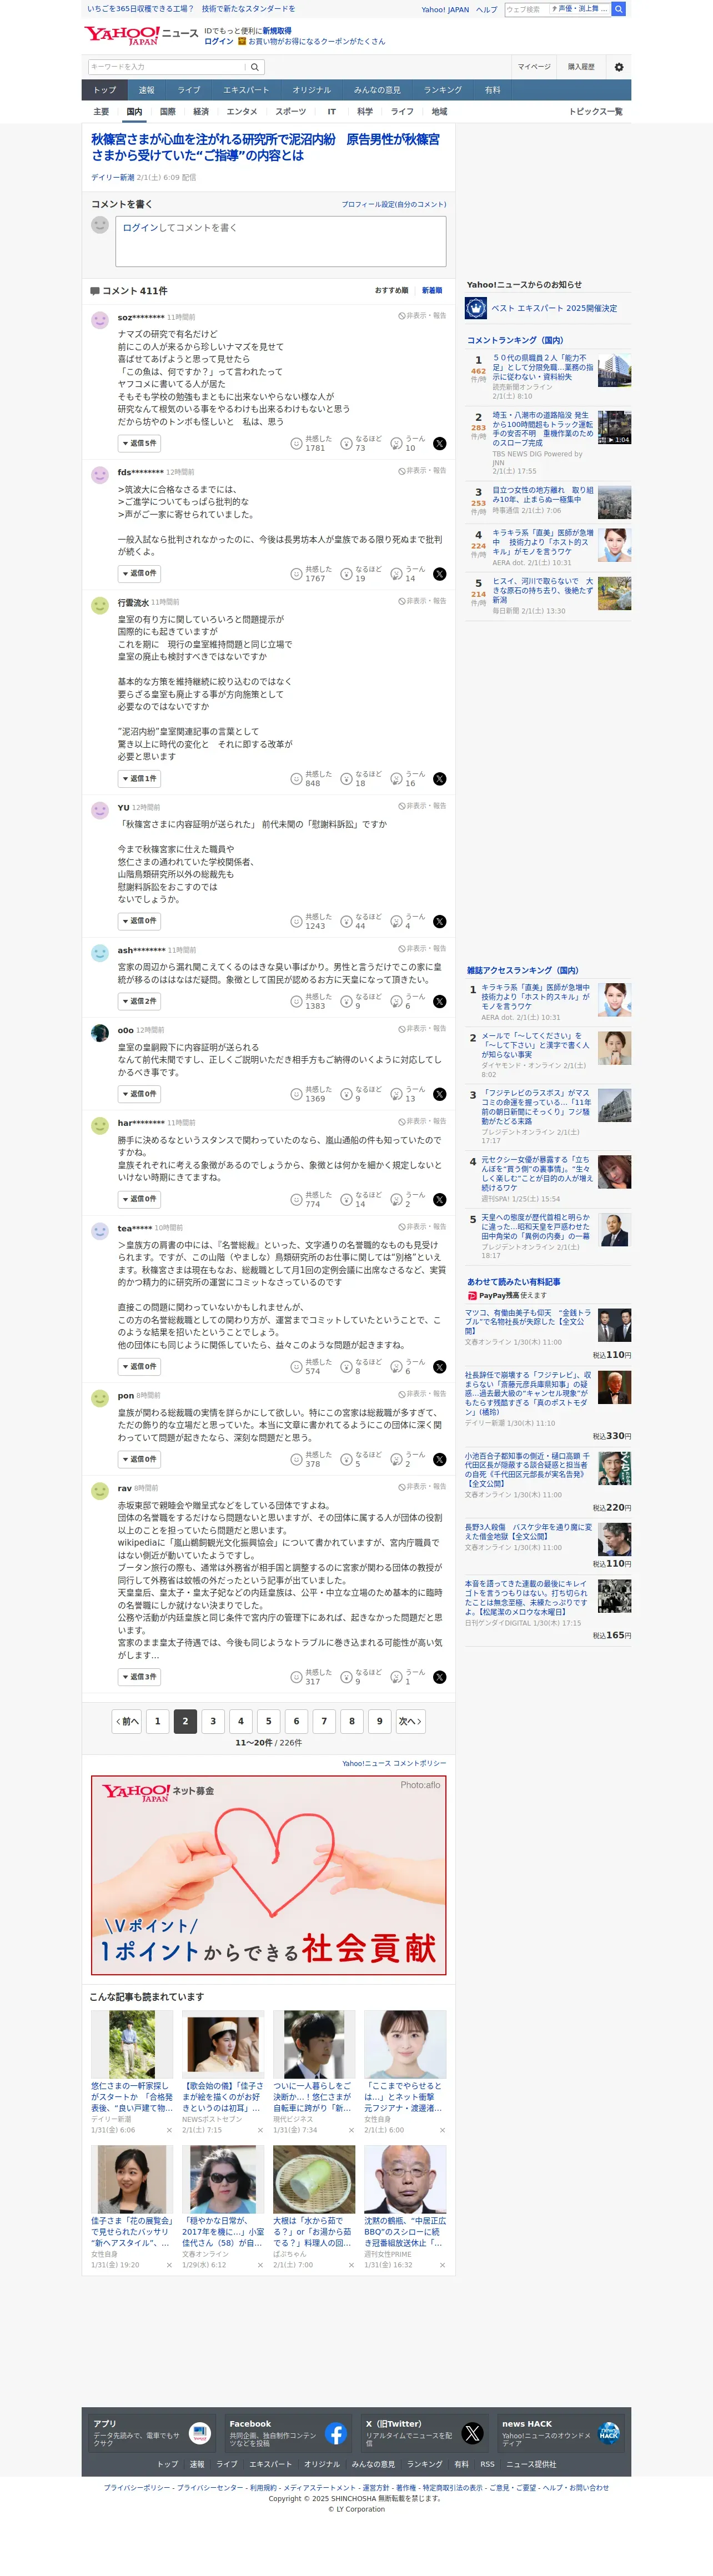Screen dimensions: 713x2576
Task: Share soz******** comment on X
Action: pos(439,443)
